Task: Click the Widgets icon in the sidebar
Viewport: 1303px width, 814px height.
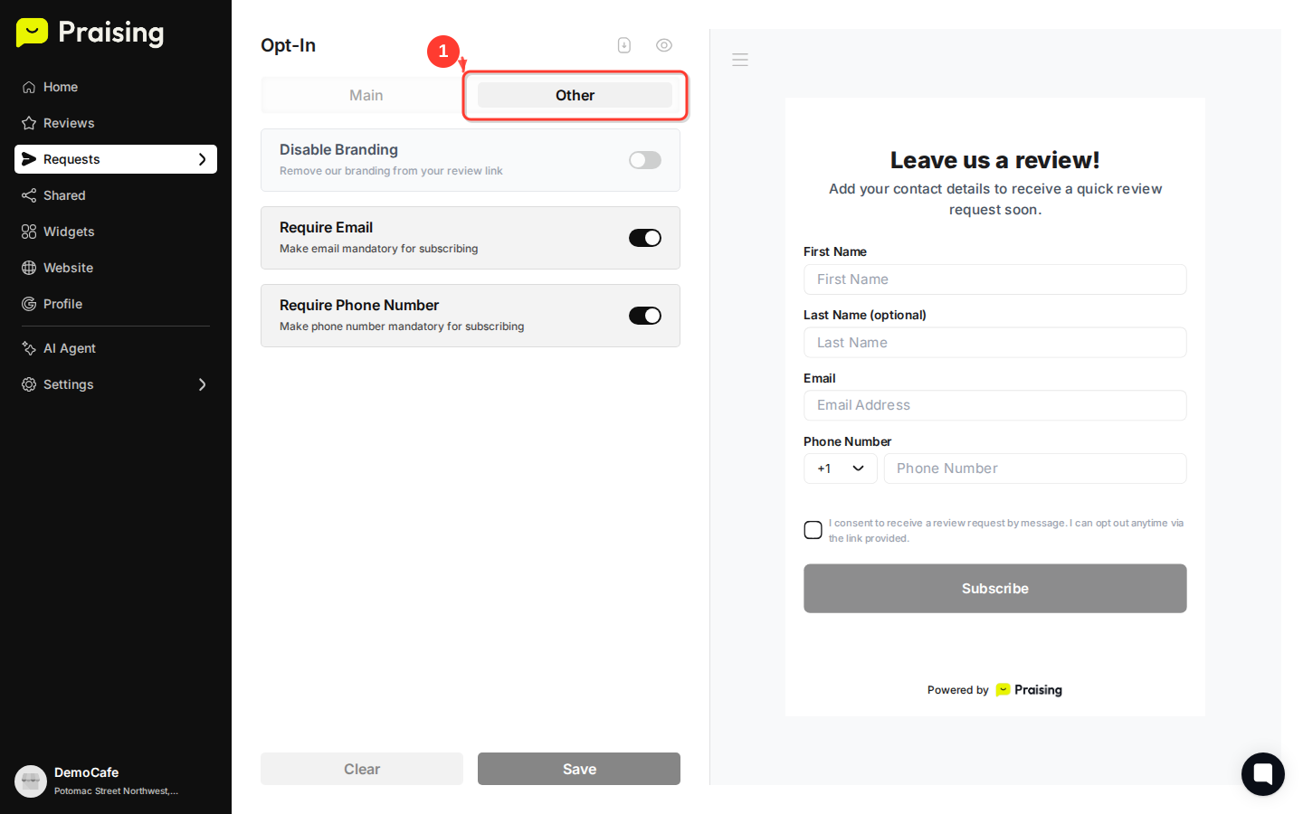Action: tap(28, 232)
